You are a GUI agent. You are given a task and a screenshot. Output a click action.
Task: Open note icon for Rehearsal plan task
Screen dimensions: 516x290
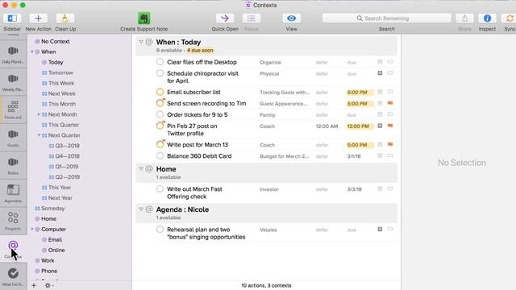380,229
